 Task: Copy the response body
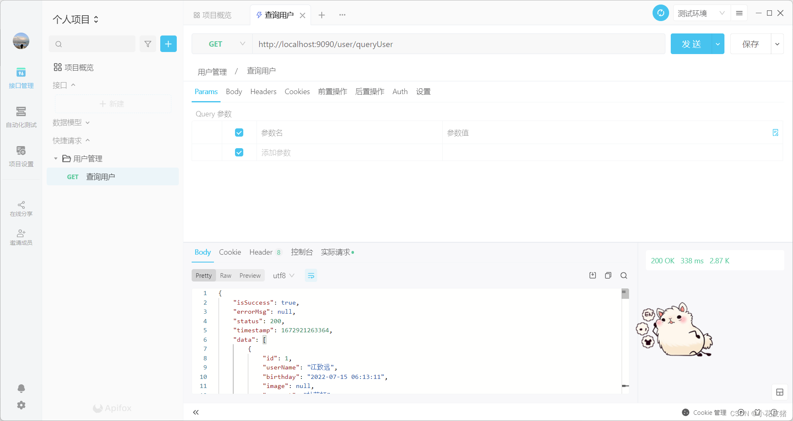point(608,275)
